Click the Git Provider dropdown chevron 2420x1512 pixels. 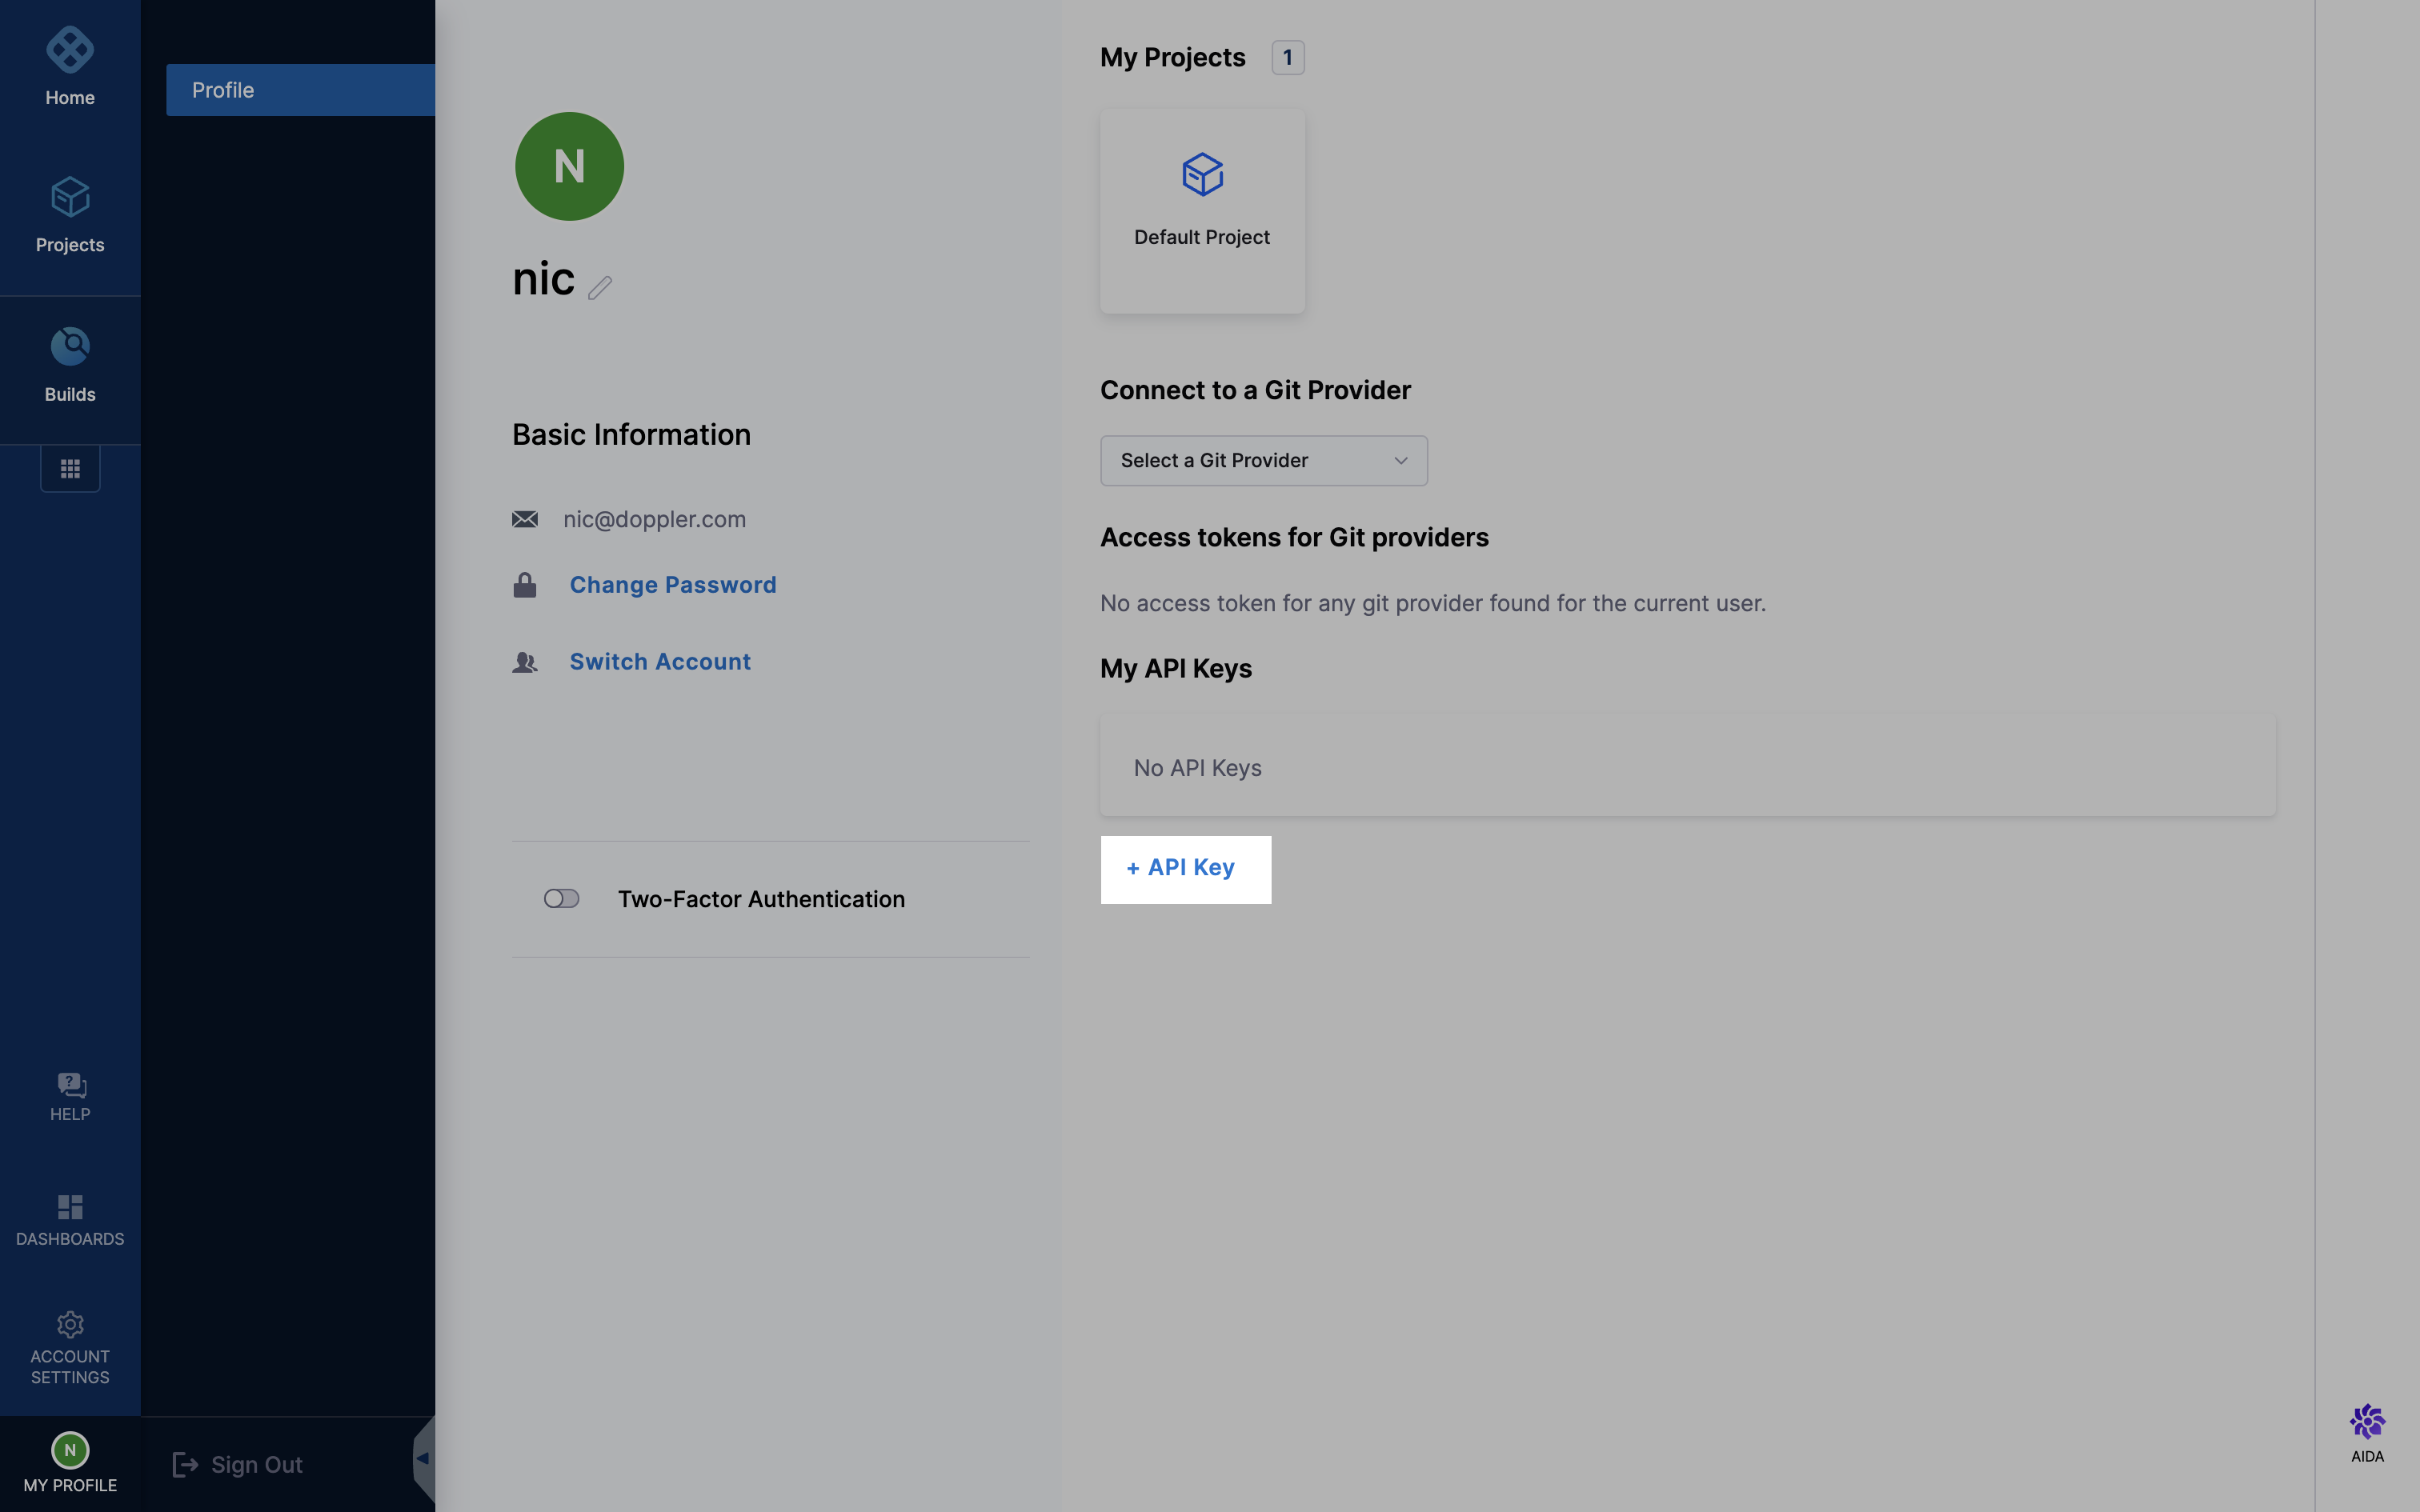tap(1400, 461)
